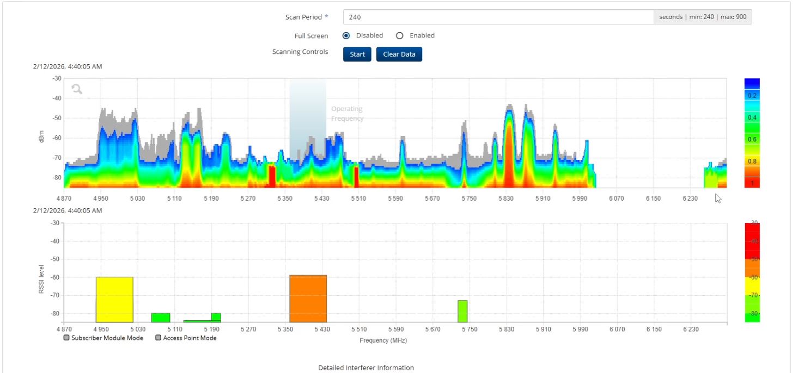The image size is (798, 373).
Task: Click the green RSSI bar left of 5110 MHz
Action: point(160,318)
